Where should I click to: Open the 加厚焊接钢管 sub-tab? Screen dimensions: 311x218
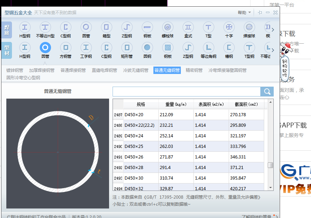tap(42, 70)
